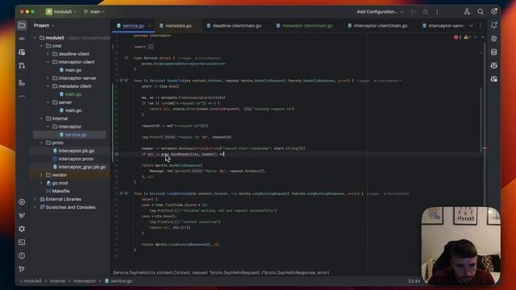
Task: Open the Project view options dropdown
Action: [x=44, y=25]
